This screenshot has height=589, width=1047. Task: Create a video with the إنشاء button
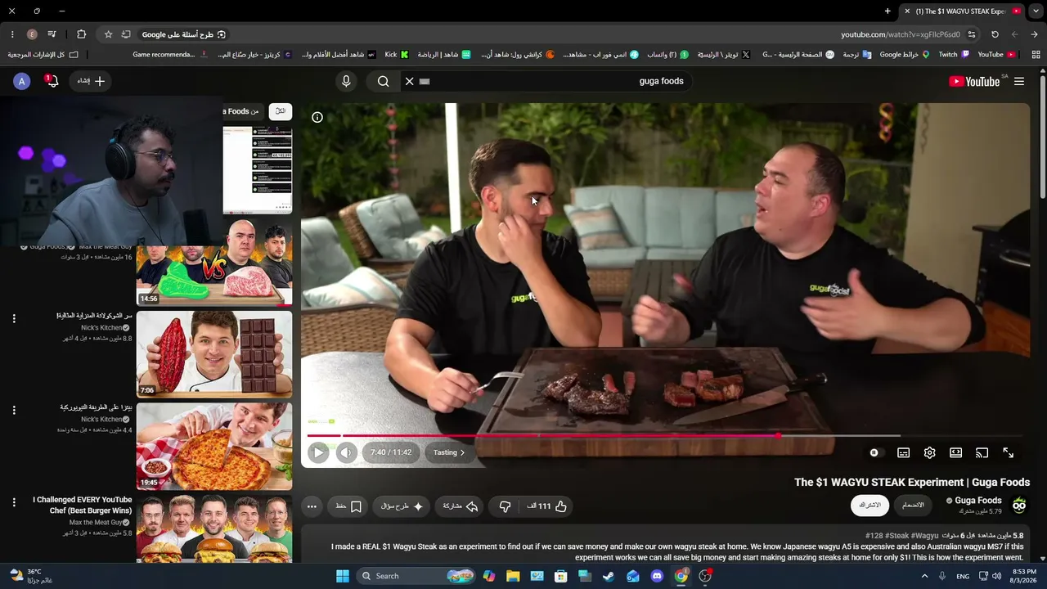click(x=92, y=81)
